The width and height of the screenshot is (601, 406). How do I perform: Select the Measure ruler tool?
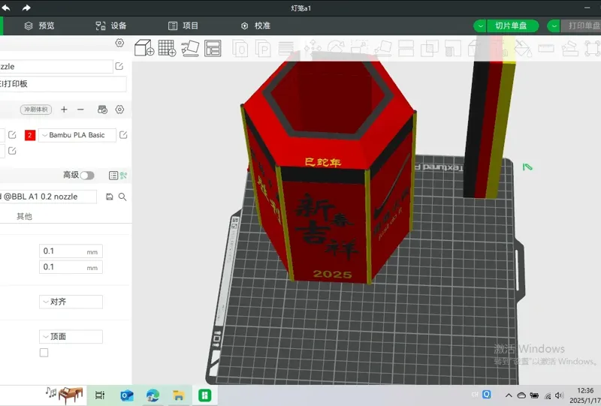tap(546, 48)
